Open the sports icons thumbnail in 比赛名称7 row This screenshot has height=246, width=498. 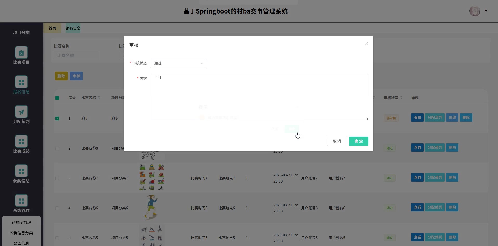pos(152,178)
